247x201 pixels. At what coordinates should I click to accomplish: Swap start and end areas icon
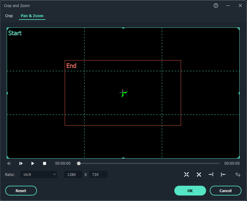[x=238, y=174]
